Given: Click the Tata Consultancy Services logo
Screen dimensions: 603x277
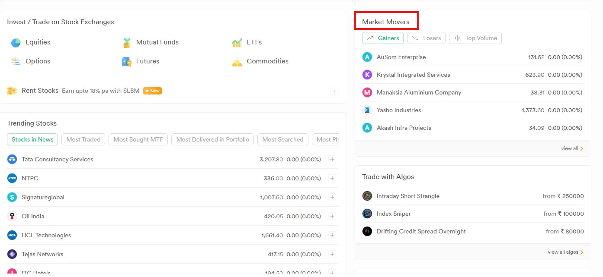Looking at the screenshot, I should 12,160.
